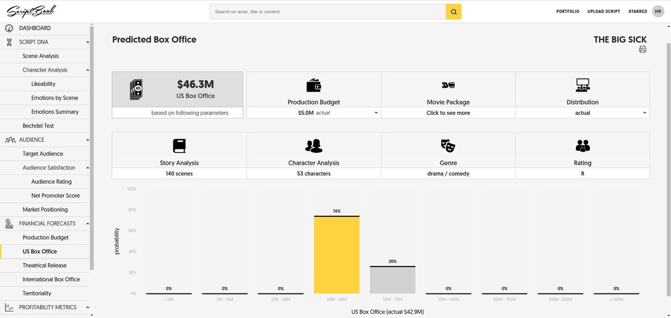671x318 pixels.
Task: Click the Rating group icon
Action: pos(583,146)
